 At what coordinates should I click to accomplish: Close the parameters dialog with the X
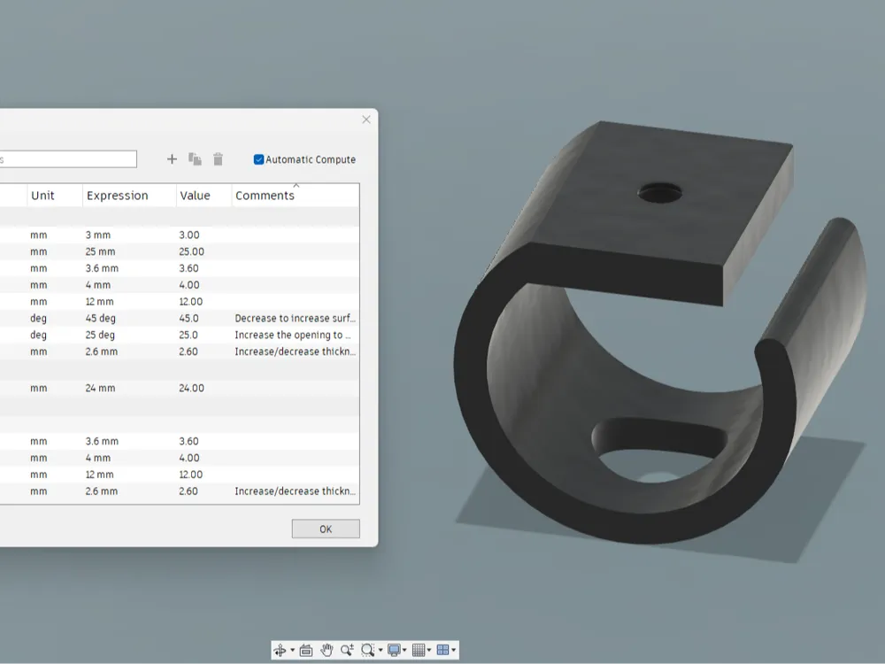pyautogui.click(x=366, y=120)
